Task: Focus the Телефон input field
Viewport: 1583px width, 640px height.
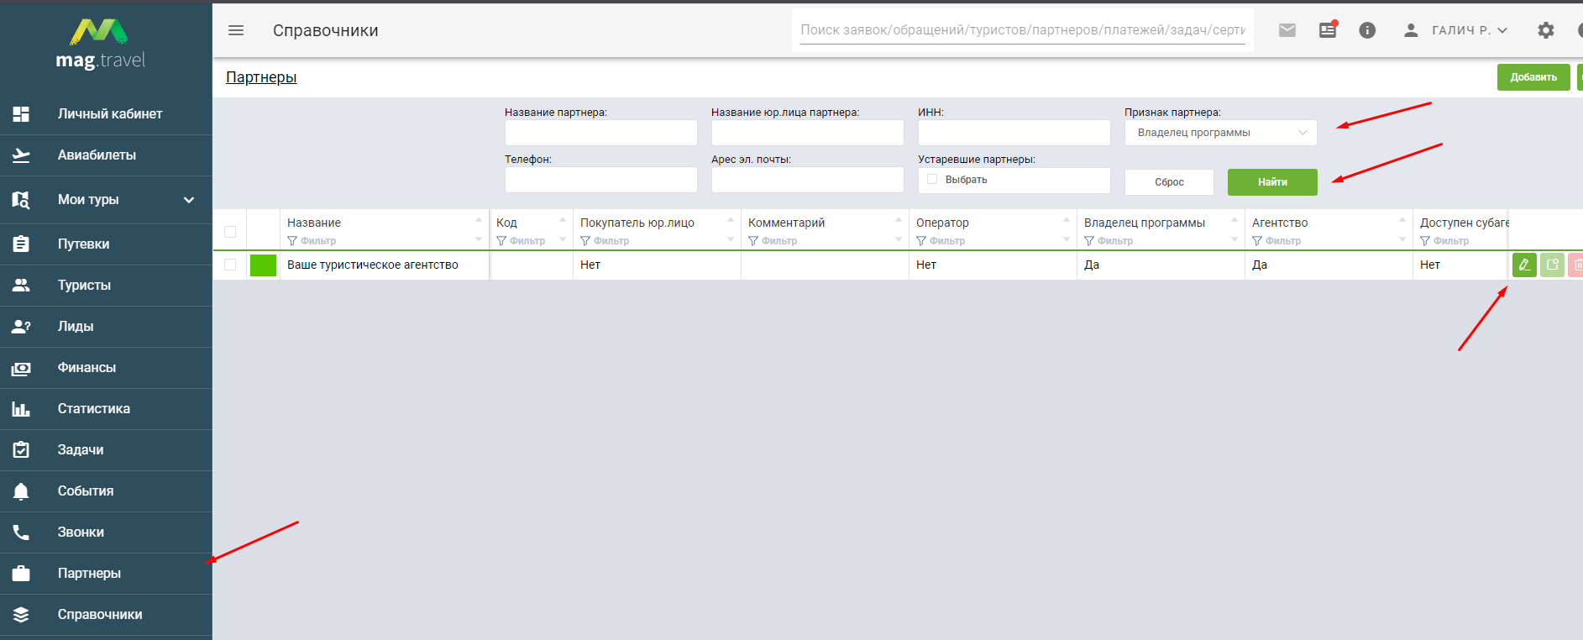Action: tap(601, 180)
